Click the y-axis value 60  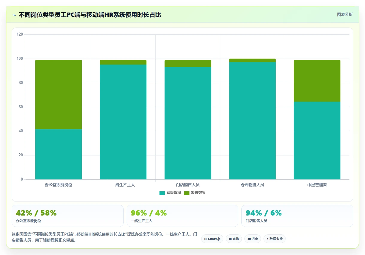tap(21, 107)
